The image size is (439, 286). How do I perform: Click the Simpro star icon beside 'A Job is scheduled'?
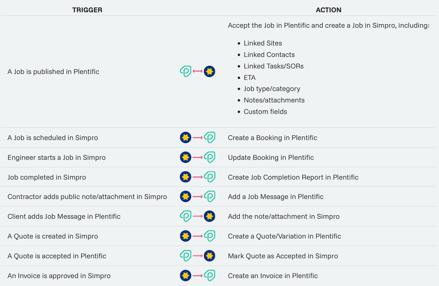(x=185, y=138)
